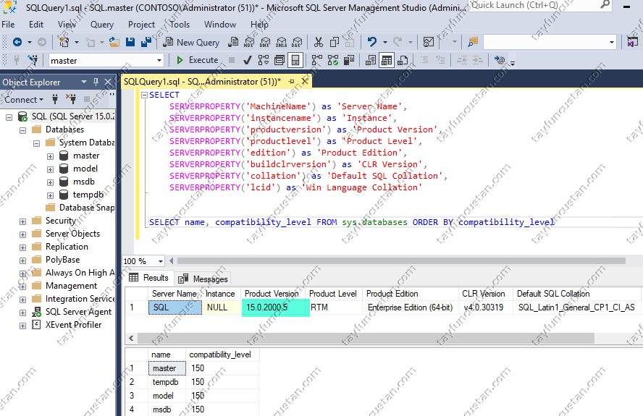Open the Window menu
643x416 pixels.
220,25
